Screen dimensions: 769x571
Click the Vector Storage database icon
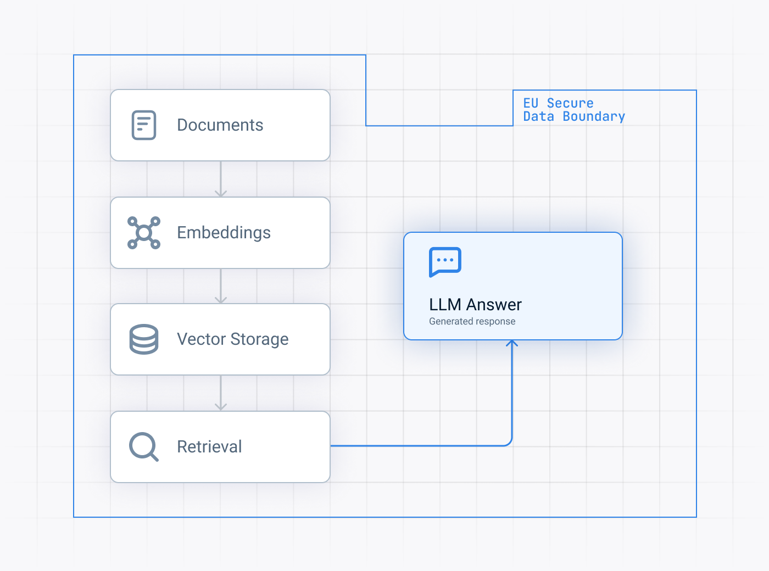click(143, 339)
